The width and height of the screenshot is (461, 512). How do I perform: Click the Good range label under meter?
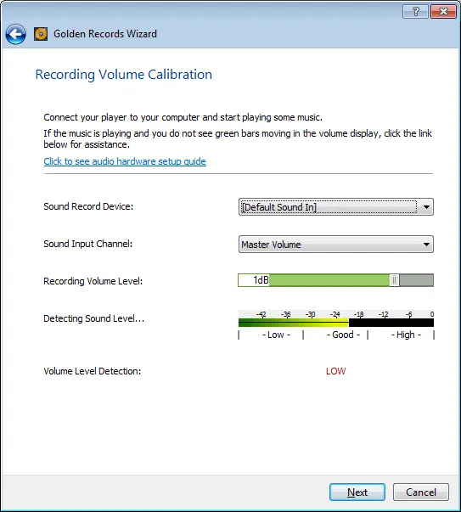[x=343, y=335]
